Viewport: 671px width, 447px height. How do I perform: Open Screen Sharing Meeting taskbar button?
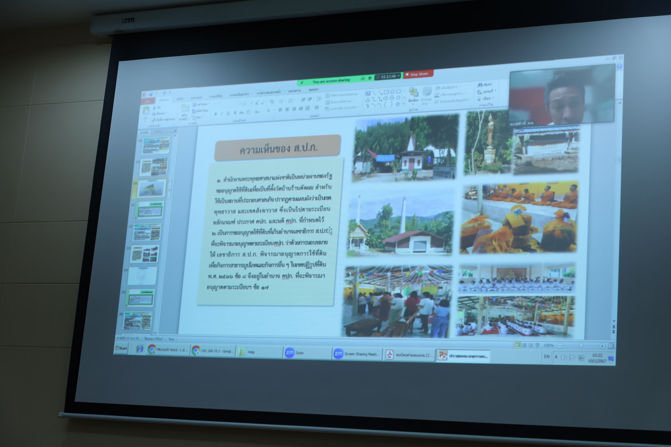[357, 354]
